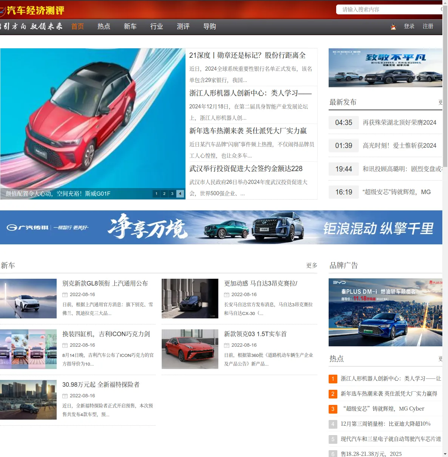Open 16:19 news 超级安芯铸就辉煌
The image size is (448, 457).
click(397, 192)
